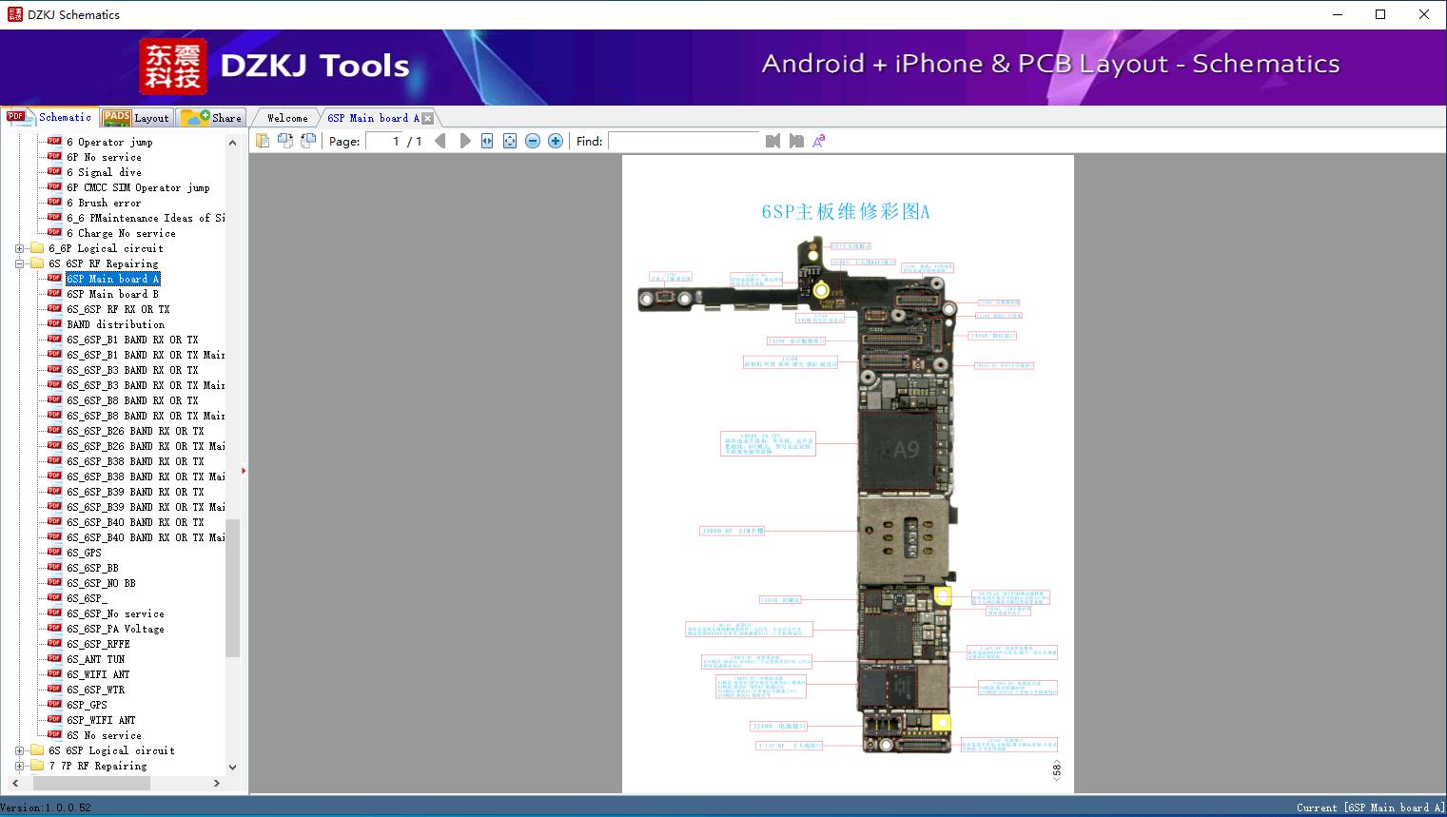Screen dimensions: 1447x817
Task: Go to the next page
Action: click(464, 141)
